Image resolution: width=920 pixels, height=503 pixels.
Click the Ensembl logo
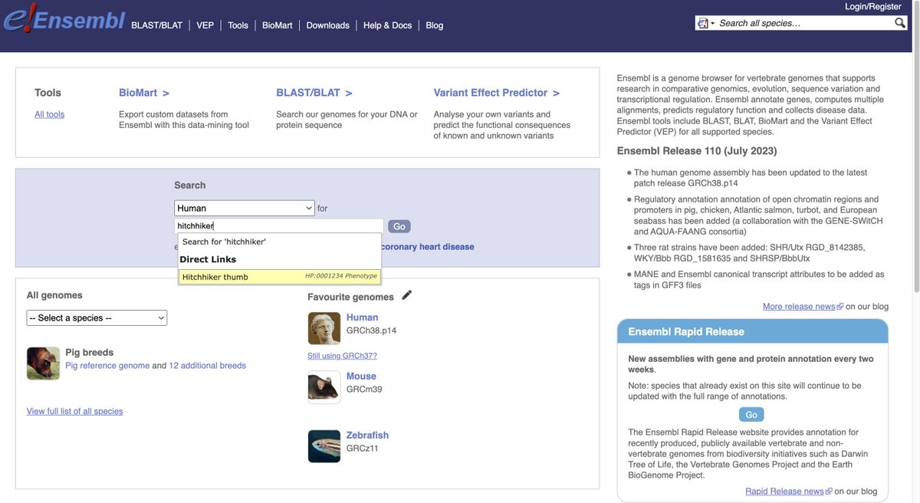64,19
